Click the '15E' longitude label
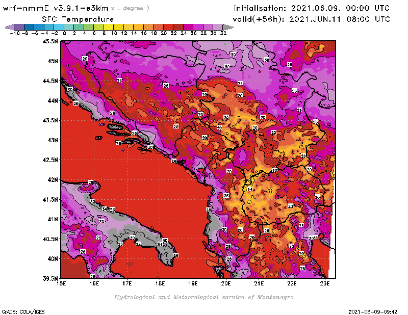408x315 pixels. pos(61,284)
